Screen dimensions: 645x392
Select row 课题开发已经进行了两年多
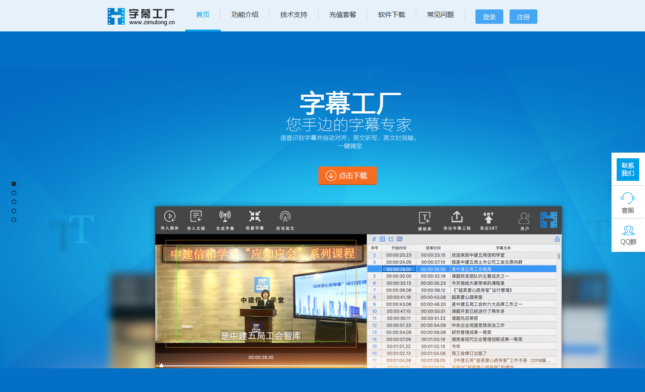click(x=462, y=311)
